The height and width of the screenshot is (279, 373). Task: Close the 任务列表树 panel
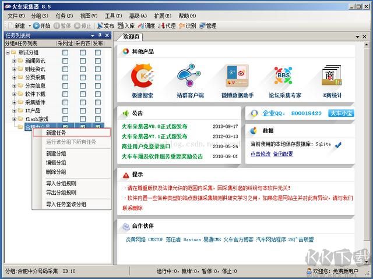pos(107,35)
